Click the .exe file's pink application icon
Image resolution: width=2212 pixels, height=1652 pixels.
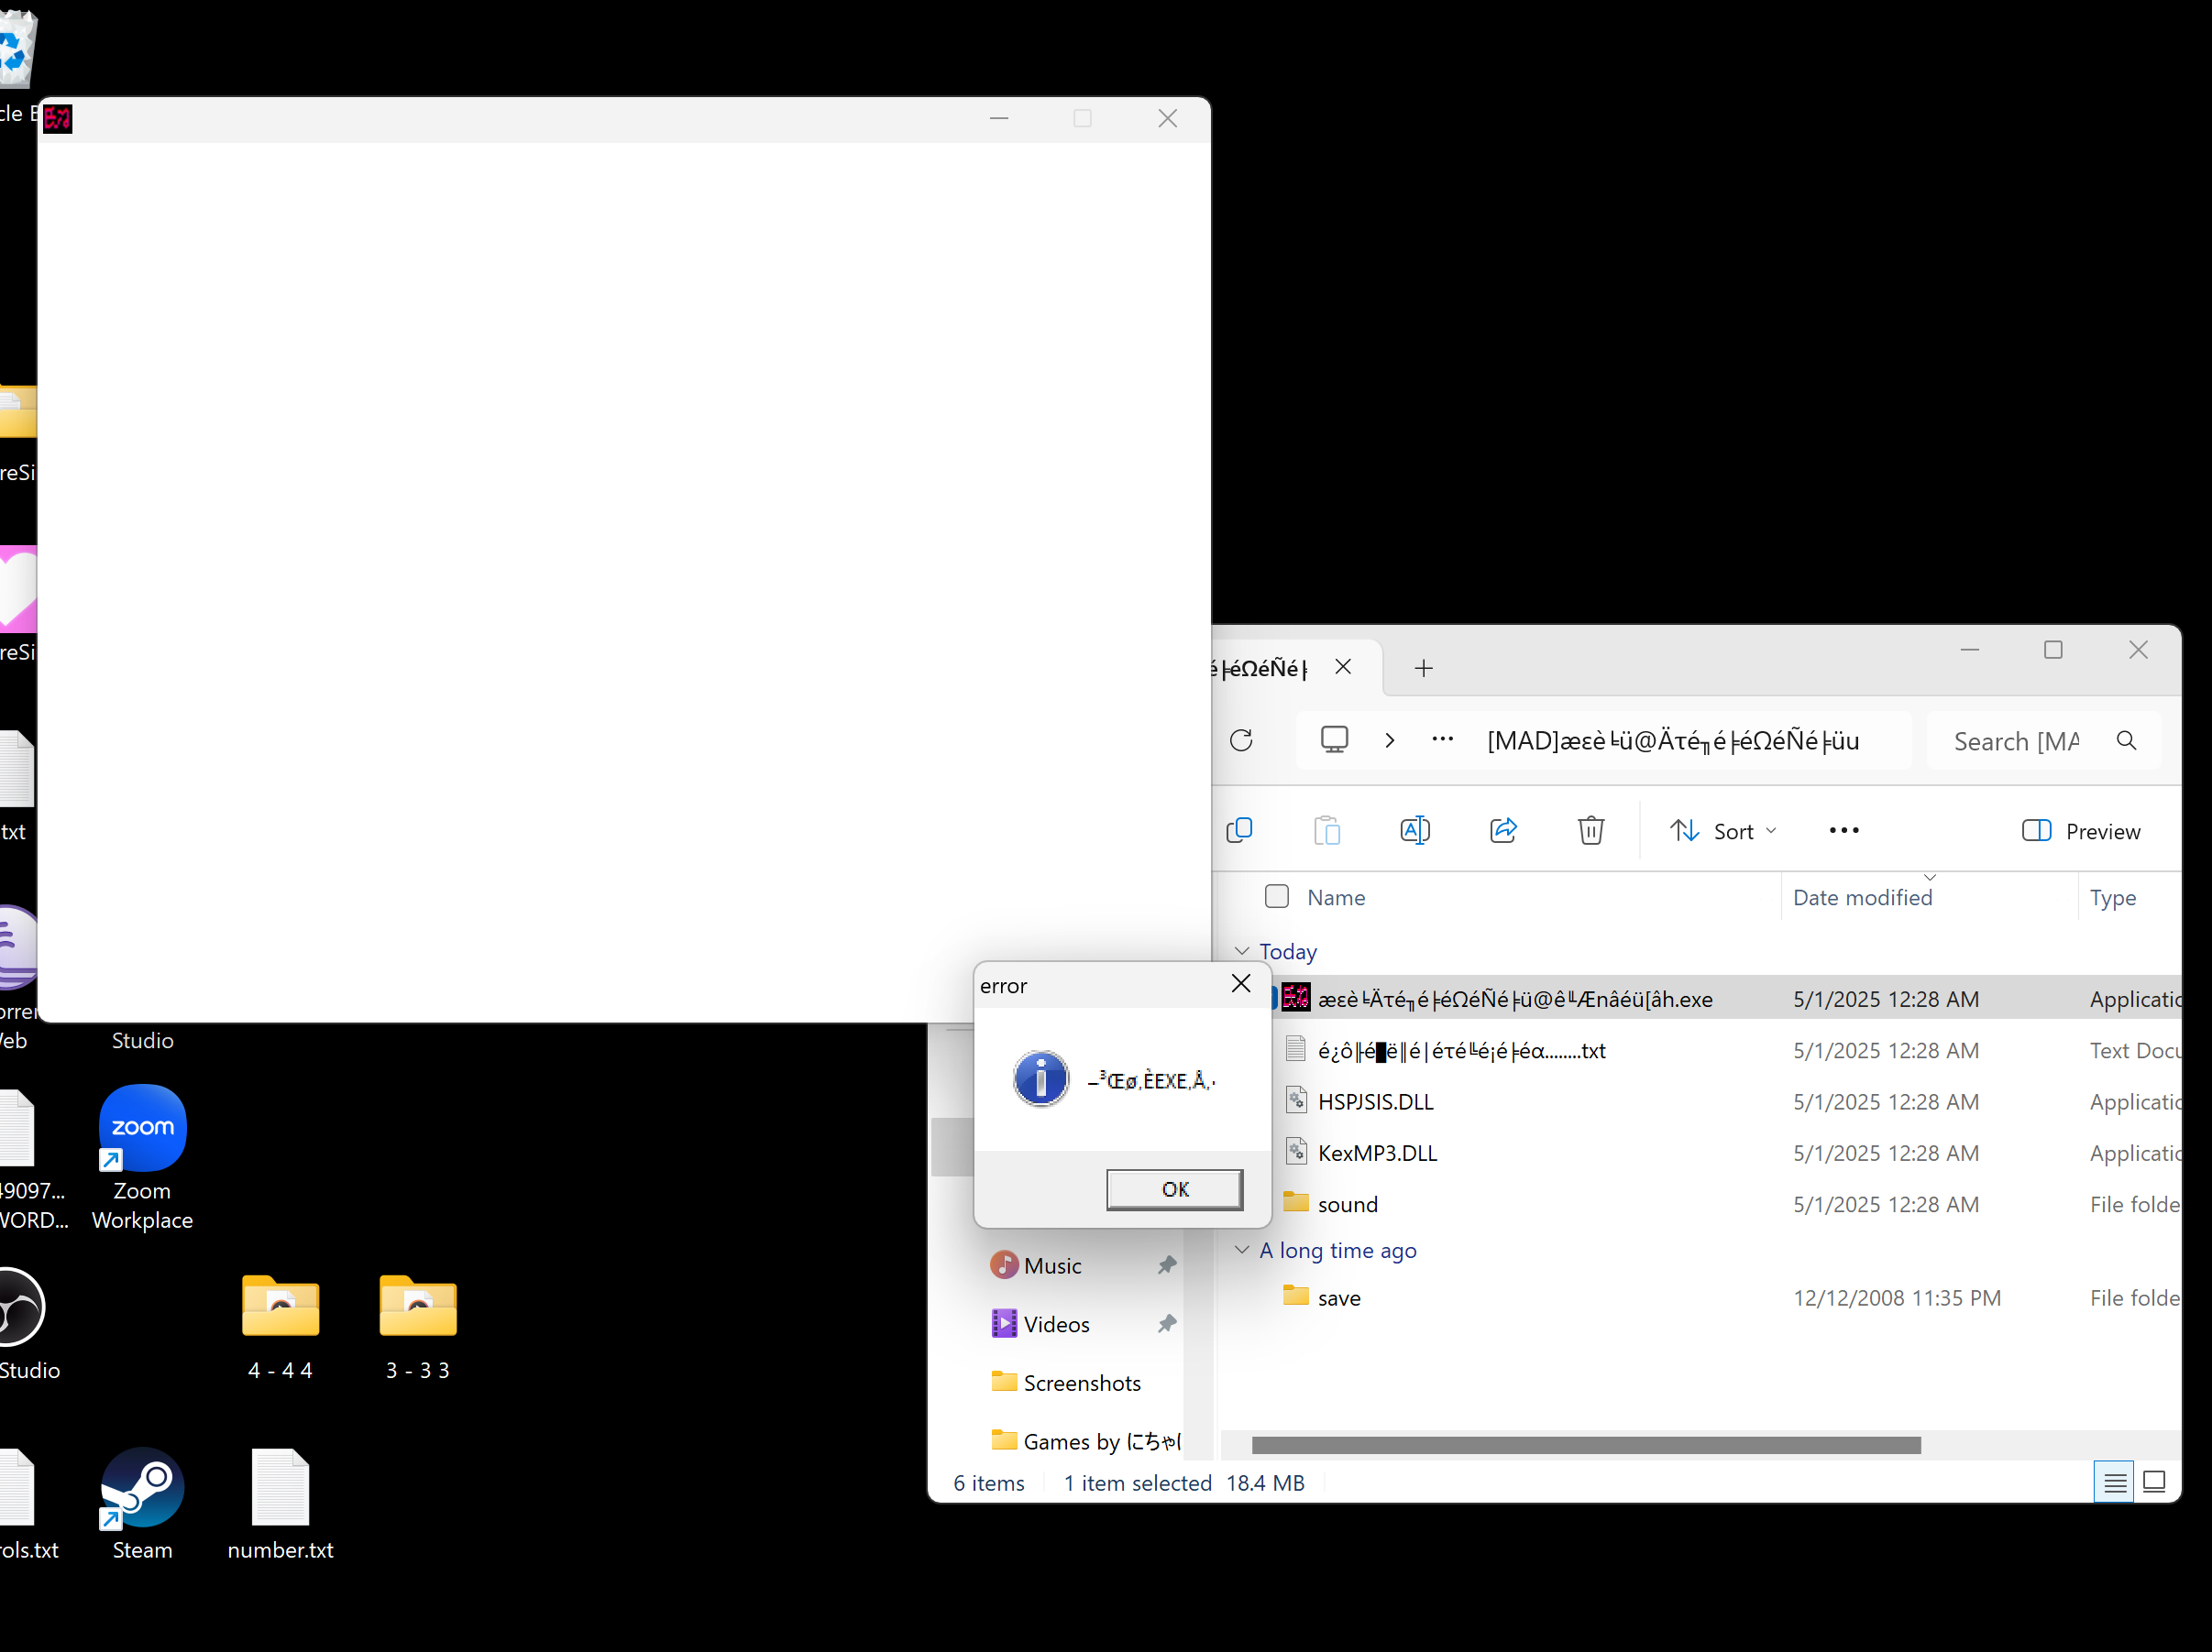point(1295,998)
